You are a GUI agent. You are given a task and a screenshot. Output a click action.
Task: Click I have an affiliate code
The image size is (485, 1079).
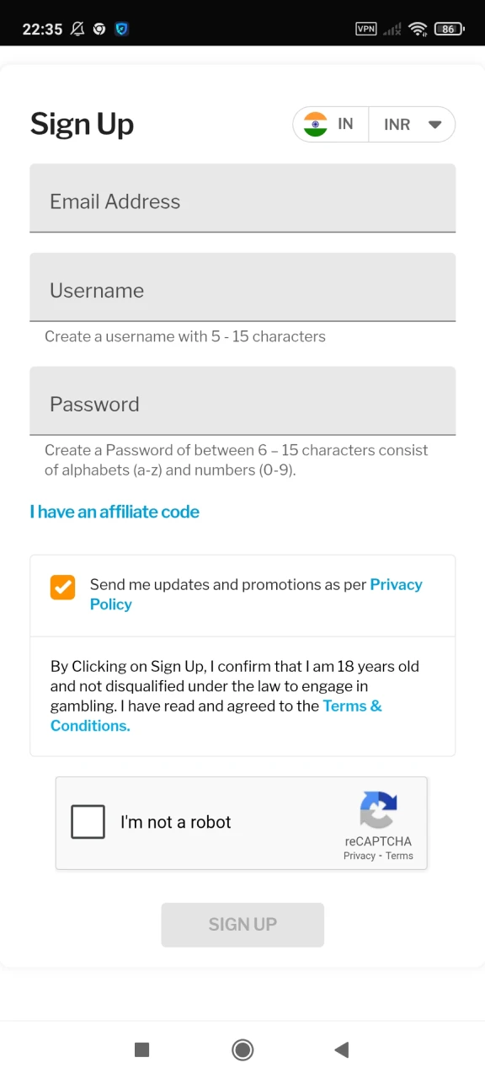[115, 512]
